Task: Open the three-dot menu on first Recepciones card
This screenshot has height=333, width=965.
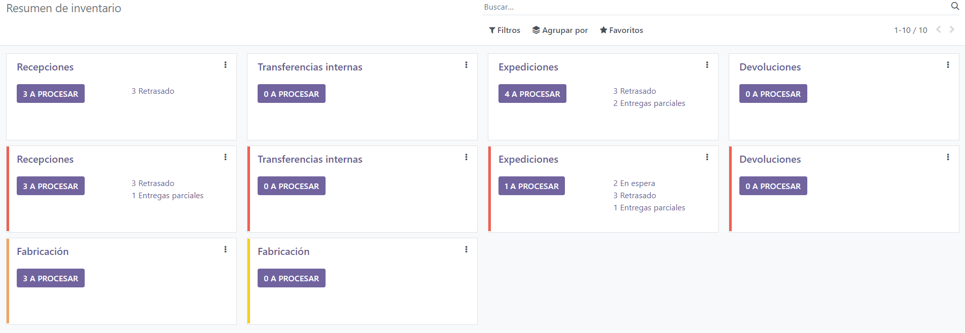Action: pyautogui.click(x=225, y=64)
